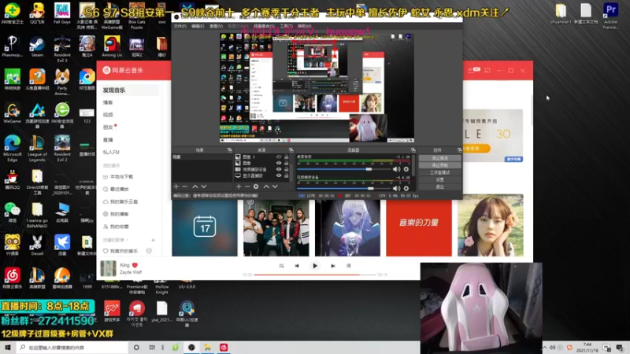This screenshot has height=354, width=630.
Task: Switch NetEase Music to mini mode
Action: click(x=487, y=71)
